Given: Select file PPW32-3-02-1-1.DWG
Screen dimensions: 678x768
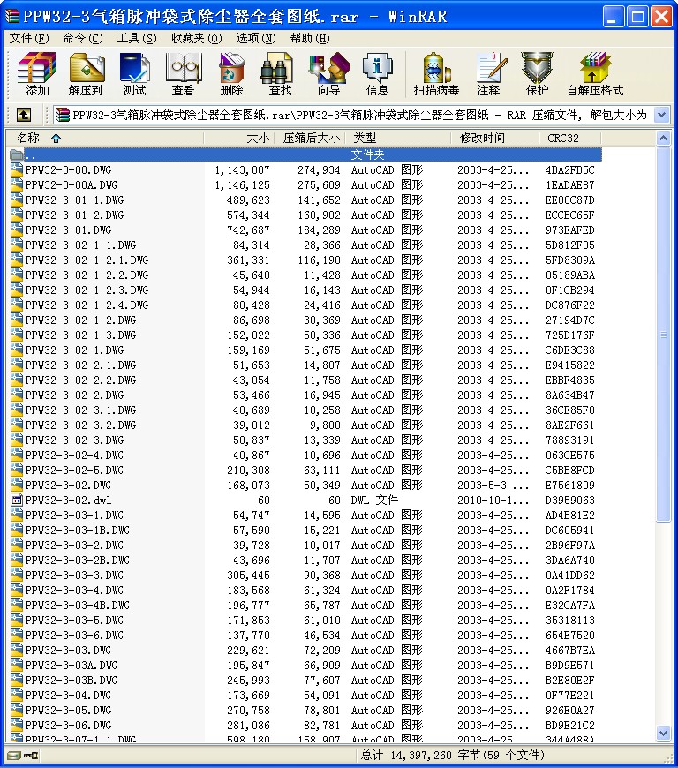Looking at the screenshot, I should pyautogui.click(x=81, y=245).
